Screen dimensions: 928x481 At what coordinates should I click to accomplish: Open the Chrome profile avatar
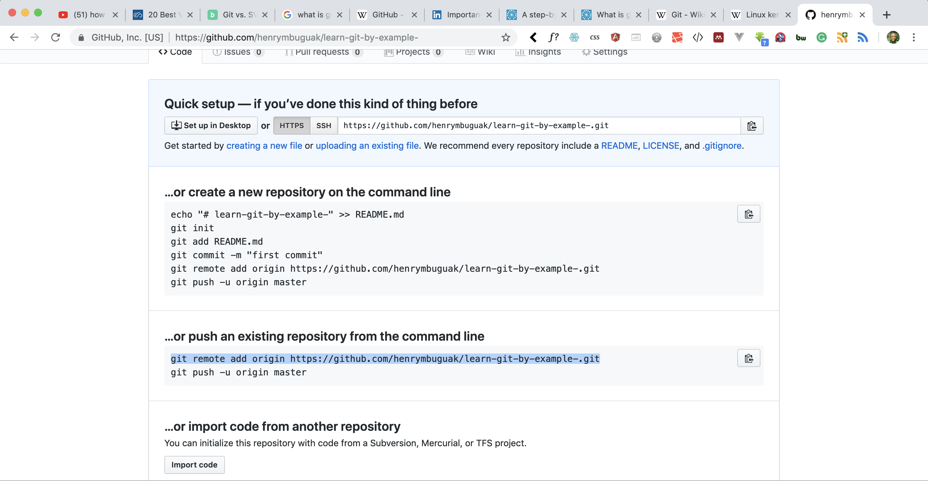click(894, 37)
